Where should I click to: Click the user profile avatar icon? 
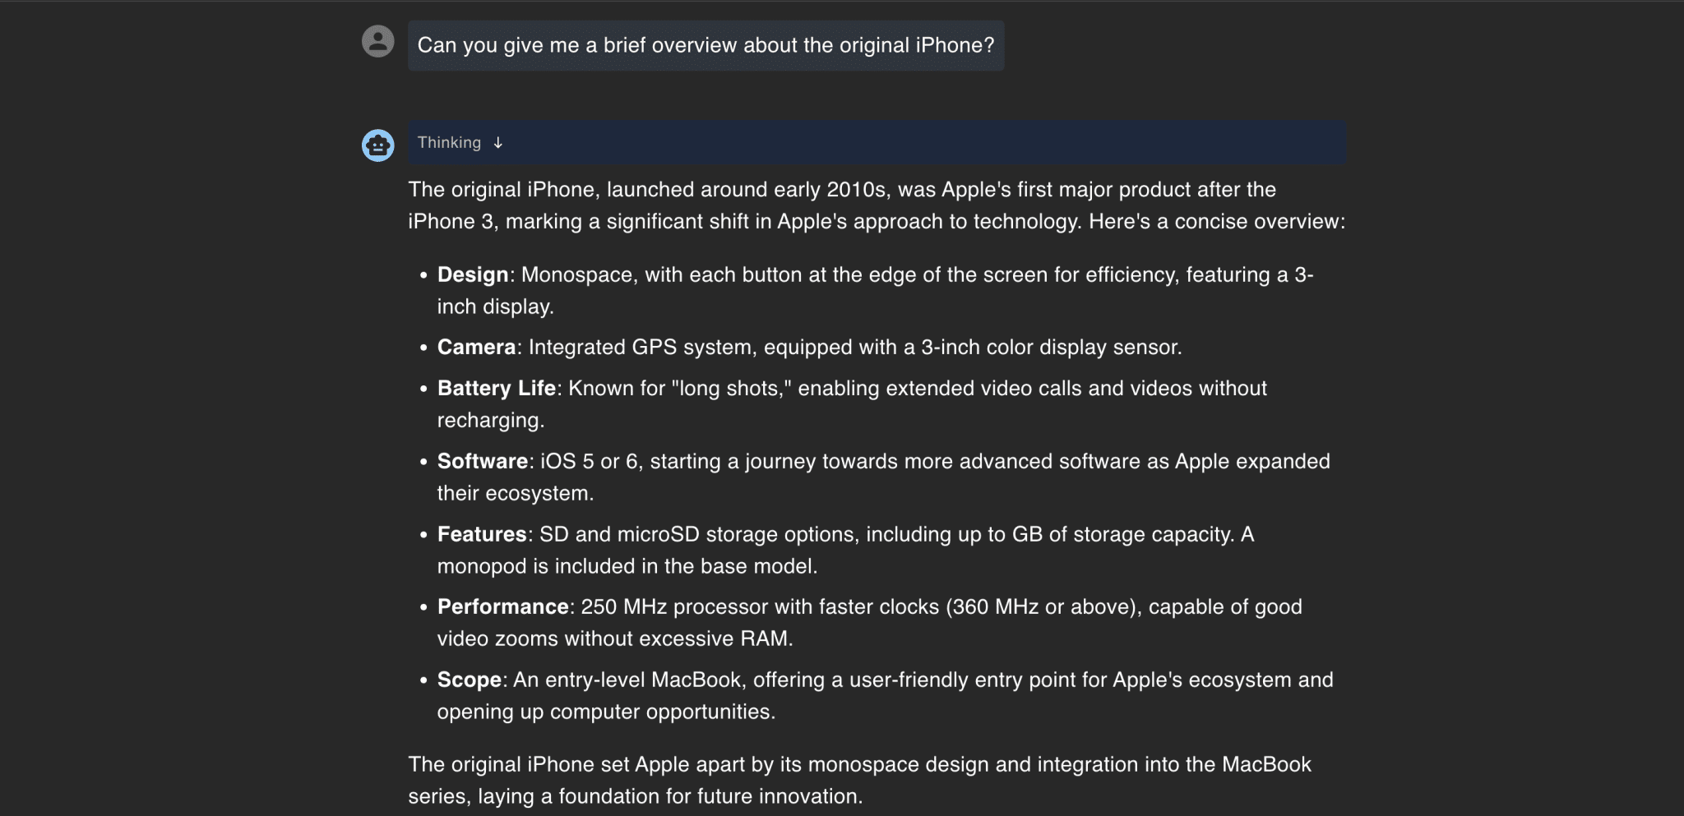click(378, 40)
